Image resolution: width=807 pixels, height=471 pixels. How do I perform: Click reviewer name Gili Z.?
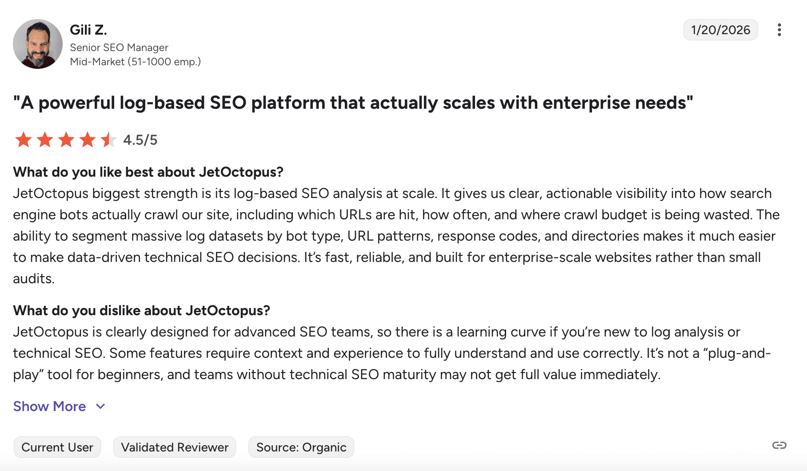click(x=88, y=30)
